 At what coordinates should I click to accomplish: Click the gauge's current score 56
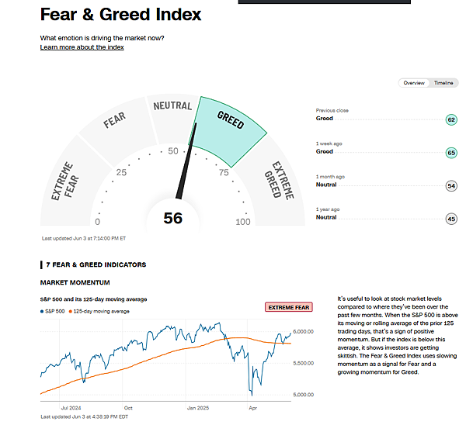[x=172, y=219]
